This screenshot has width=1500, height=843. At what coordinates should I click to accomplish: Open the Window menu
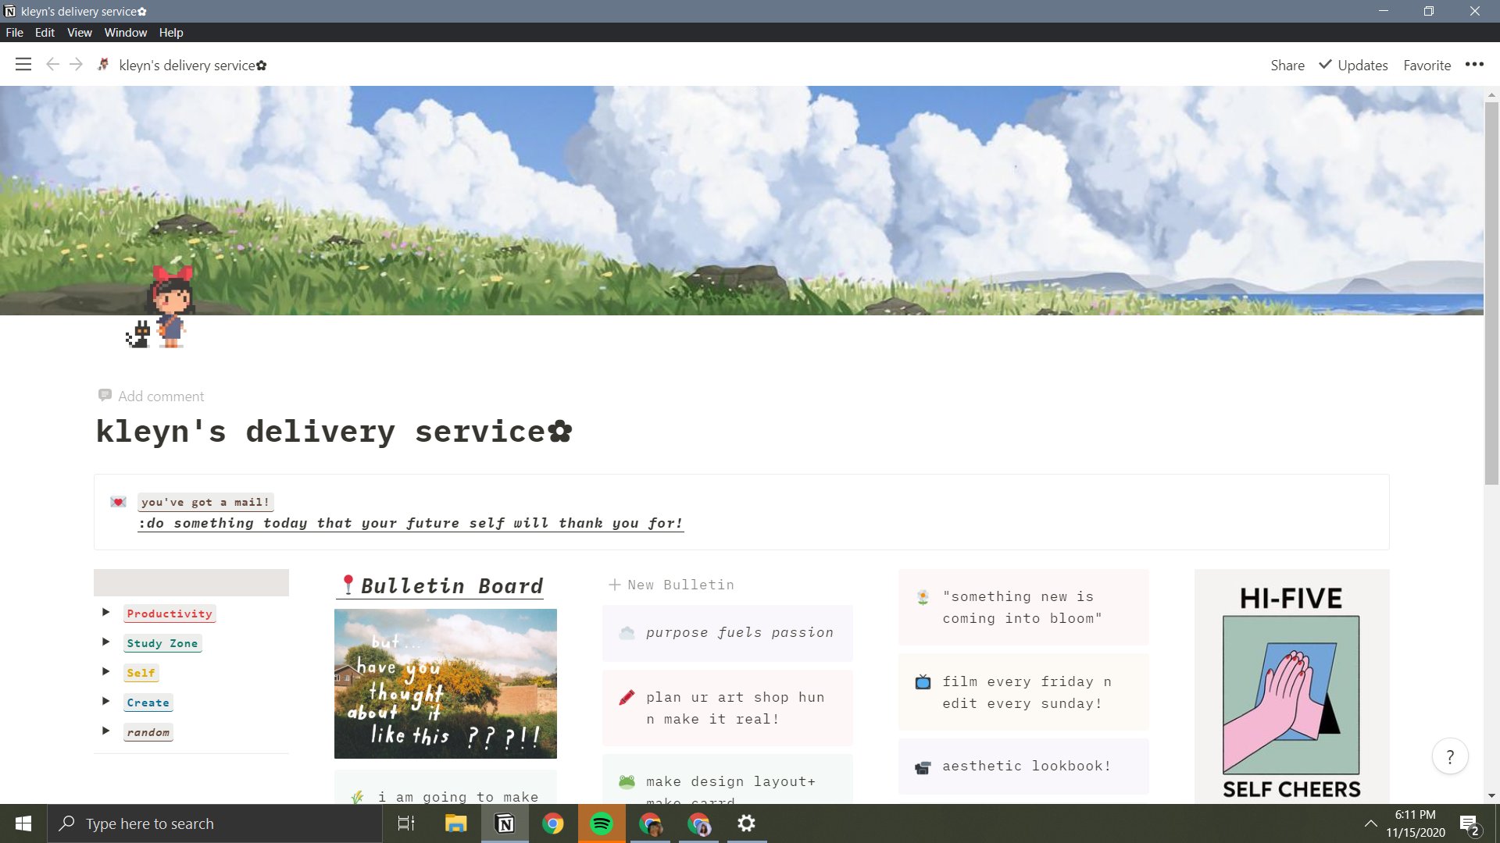125,32
